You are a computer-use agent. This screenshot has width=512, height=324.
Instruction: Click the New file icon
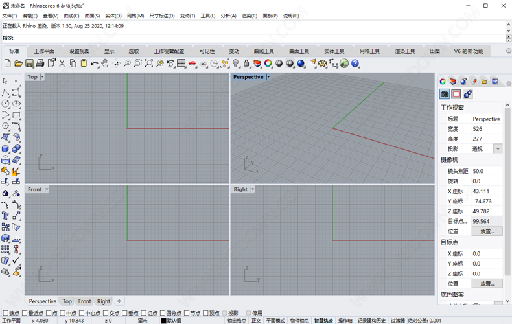(x=8, y=64)
